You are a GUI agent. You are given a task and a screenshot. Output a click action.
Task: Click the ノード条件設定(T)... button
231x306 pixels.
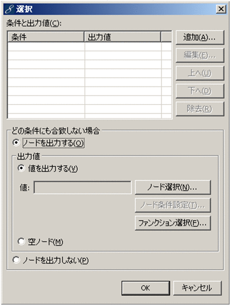173,205
